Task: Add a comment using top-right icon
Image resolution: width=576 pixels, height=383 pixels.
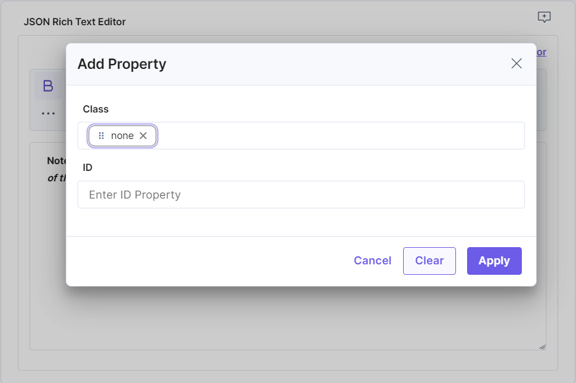Action: pyautogui.click(x=544, y=17)
